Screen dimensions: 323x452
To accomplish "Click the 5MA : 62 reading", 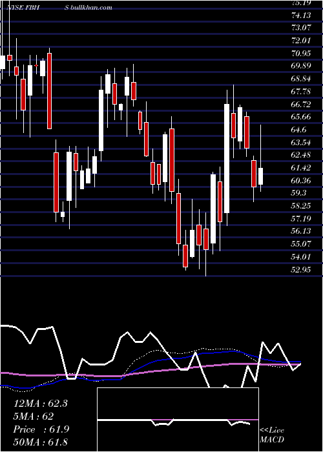I will coord(34,416).
